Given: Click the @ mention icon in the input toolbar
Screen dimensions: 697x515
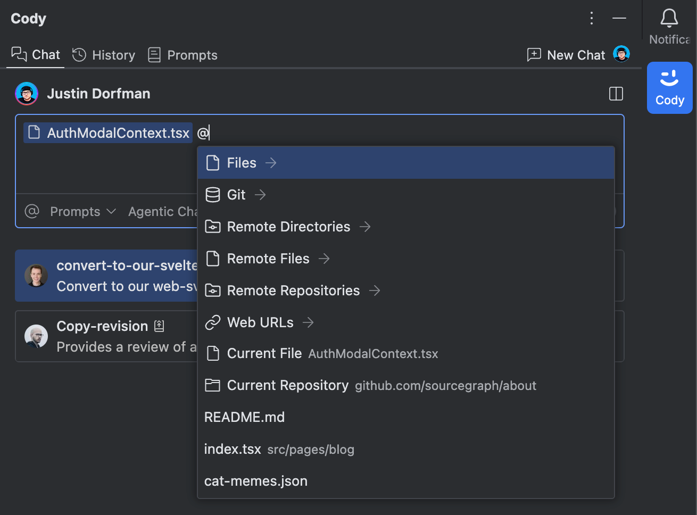Looking at the screenshot, I should [32, 211].
